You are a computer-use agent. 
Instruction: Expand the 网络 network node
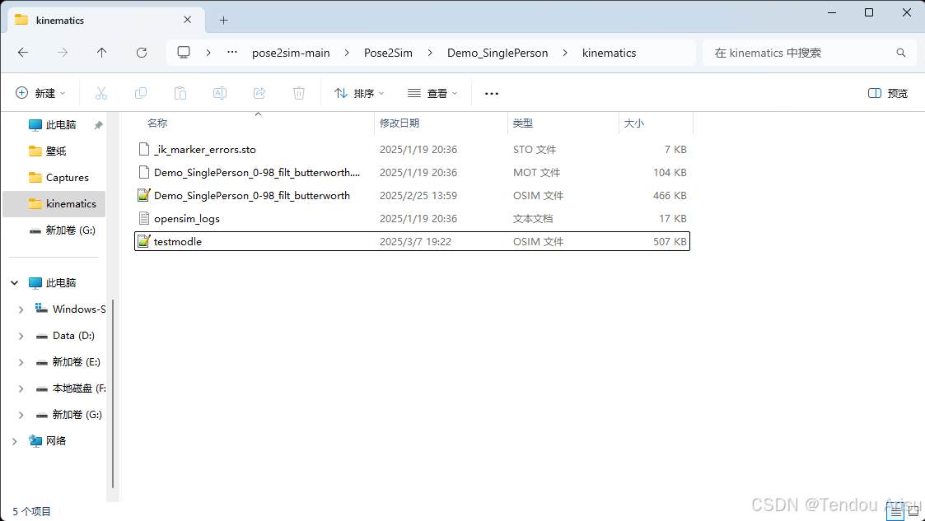click(x=15, y=441)
